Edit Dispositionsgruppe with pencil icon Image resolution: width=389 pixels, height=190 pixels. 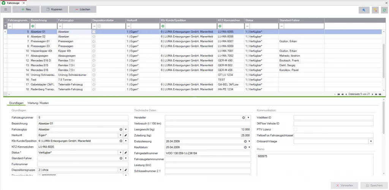pyautogui.click(x=126, y=170)
